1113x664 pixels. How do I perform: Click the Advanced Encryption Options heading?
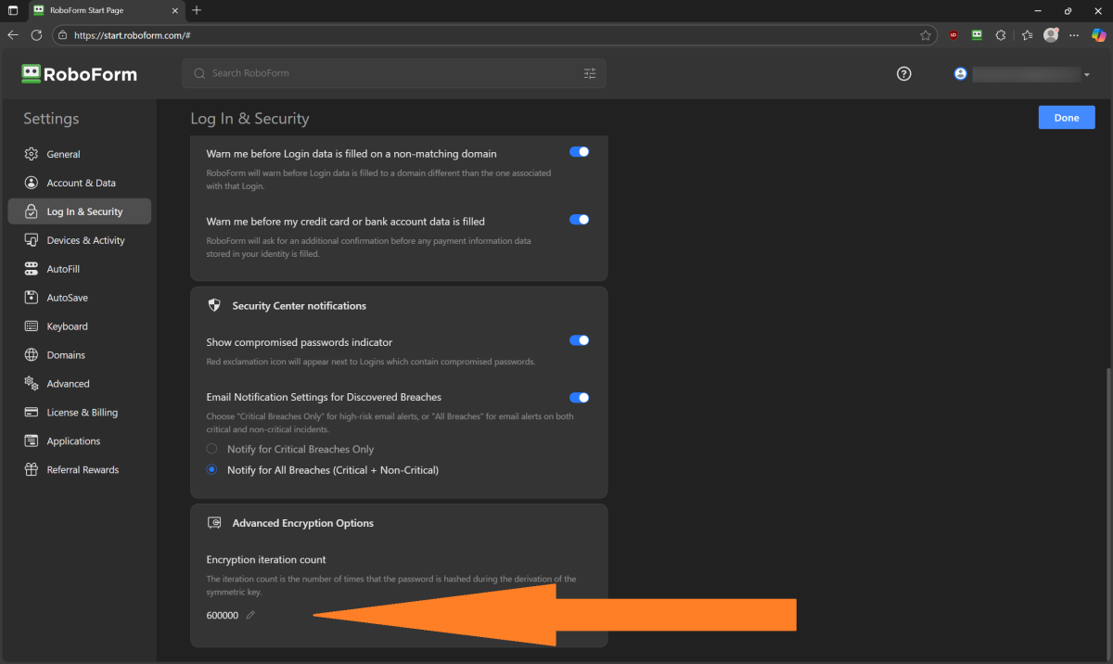tap(303, 523)
